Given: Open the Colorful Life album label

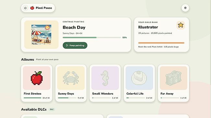Looking at the screenshot, I should (135, 93).
